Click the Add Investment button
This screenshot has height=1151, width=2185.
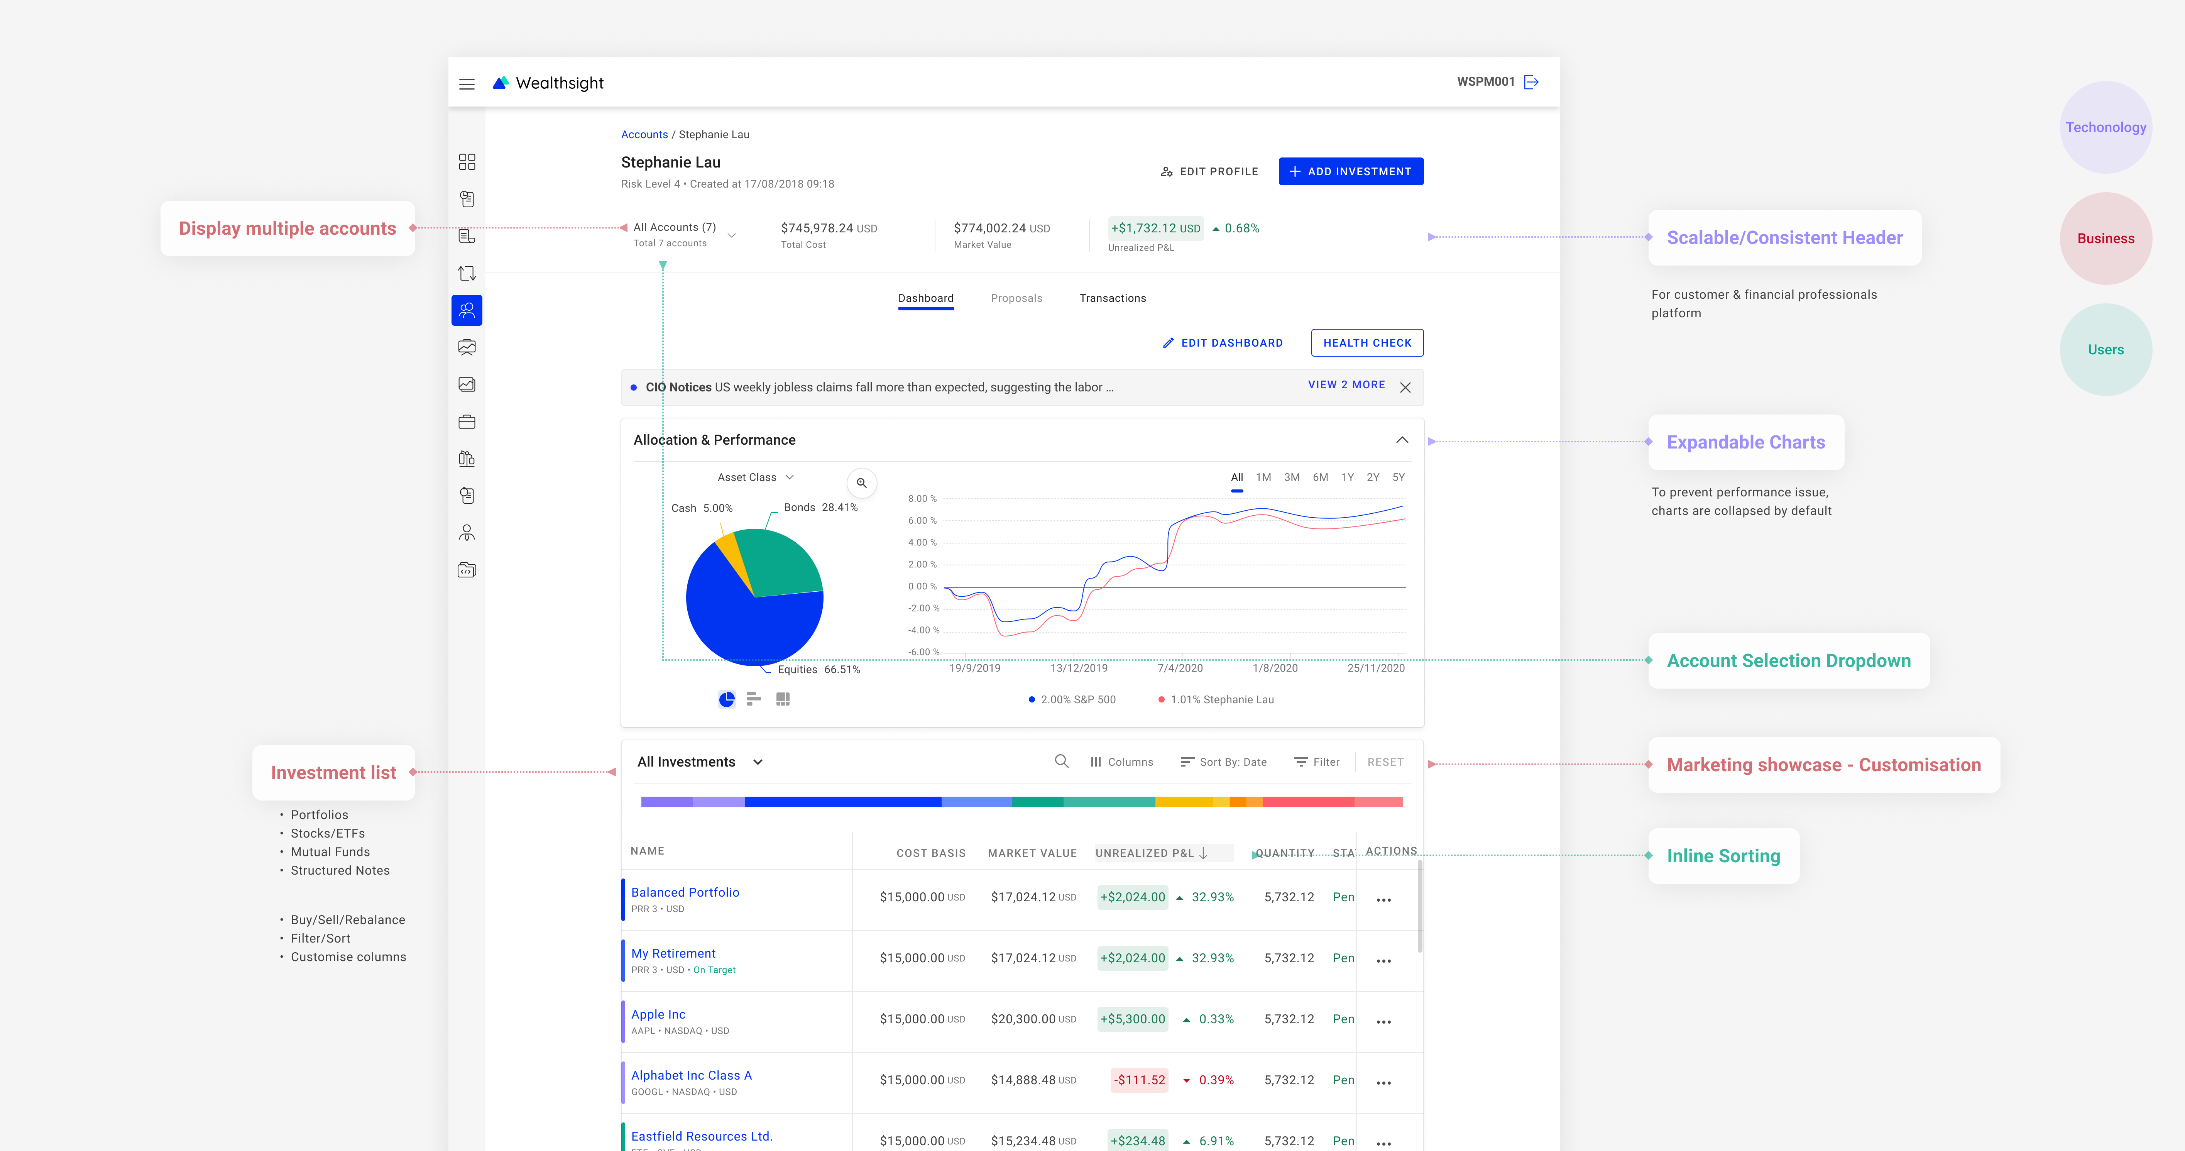[x=1350, y=171]
